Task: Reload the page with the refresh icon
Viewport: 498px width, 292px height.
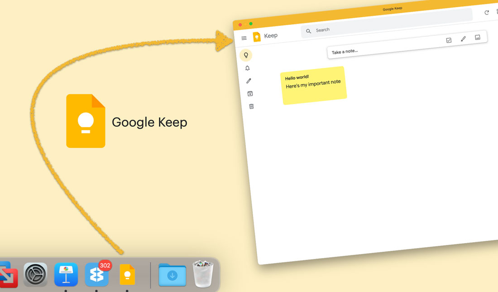Action: point(487,12)
